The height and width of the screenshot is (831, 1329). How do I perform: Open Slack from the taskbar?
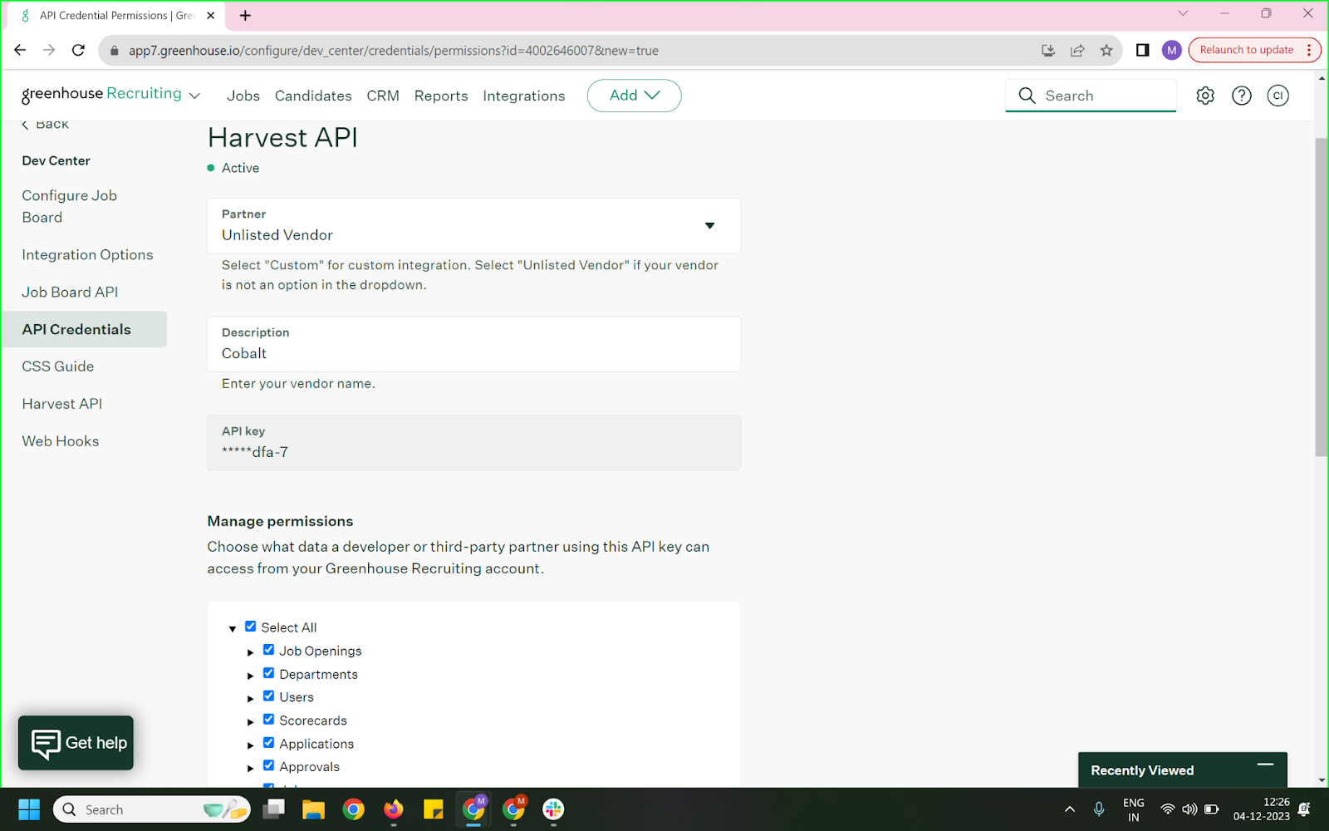coord(553,809)
